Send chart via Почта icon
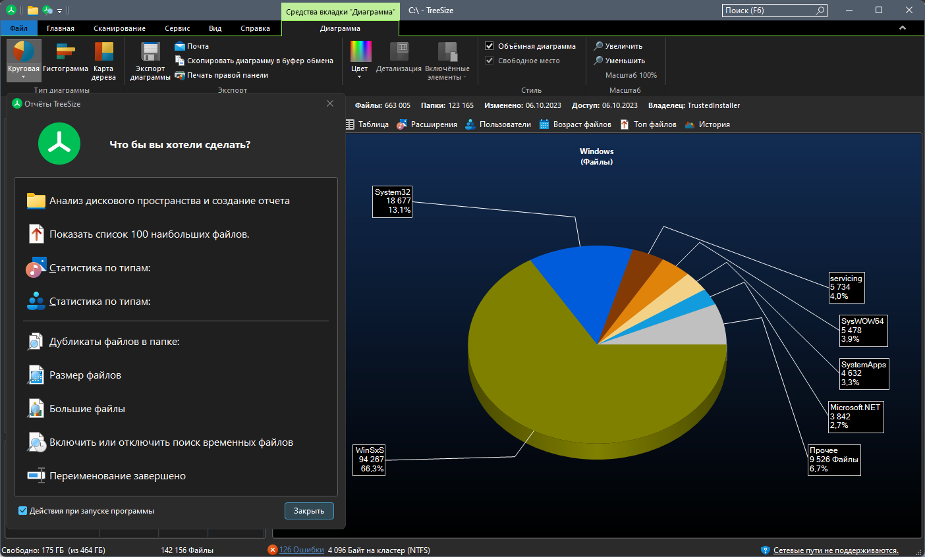This screenshot has height=557, width=925. tap(192, 46)
